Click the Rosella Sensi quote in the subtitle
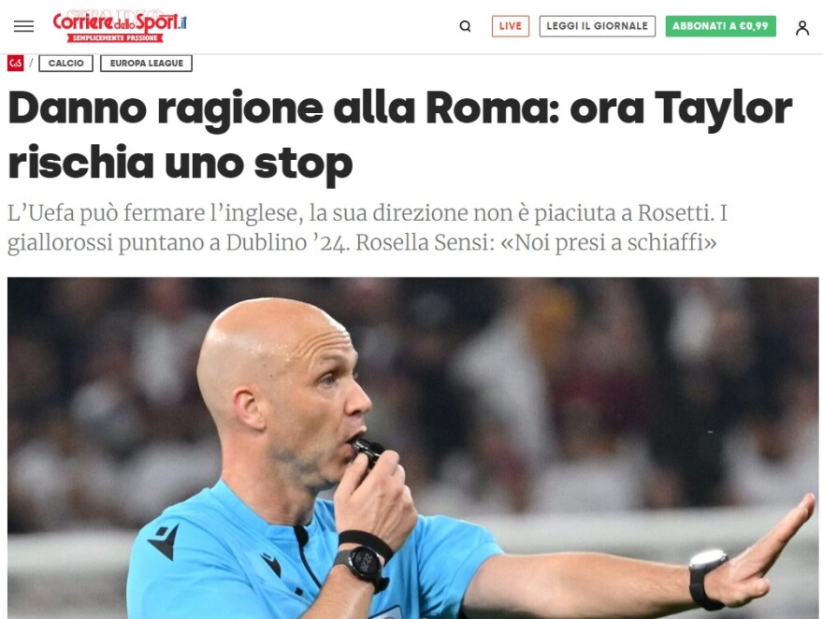This screenshot has height=619, width=823. pos(536,242)
